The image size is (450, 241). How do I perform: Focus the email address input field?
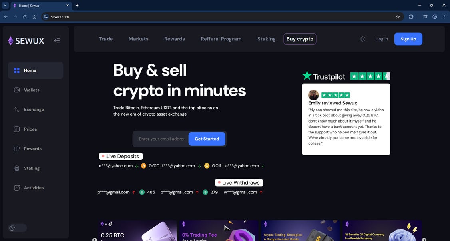(161, 139)
